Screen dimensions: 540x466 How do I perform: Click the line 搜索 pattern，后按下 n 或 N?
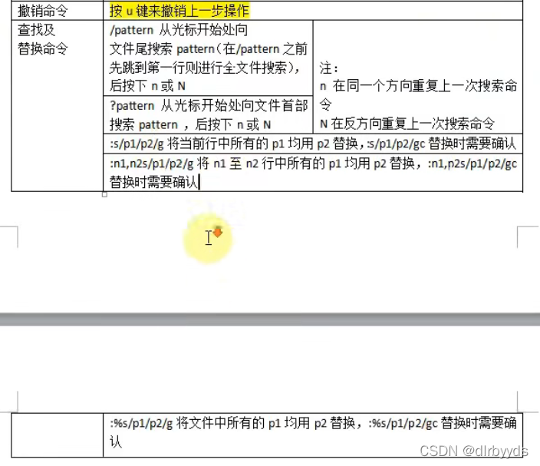coord(190,124)
